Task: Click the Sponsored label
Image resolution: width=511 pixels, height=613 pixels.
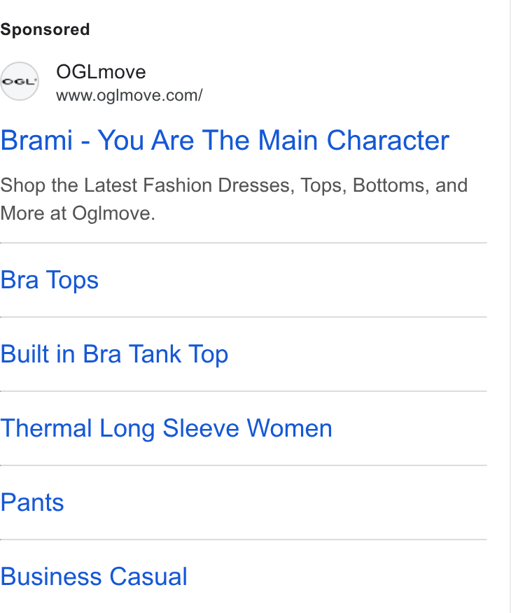Action: [x=45, y=29]
